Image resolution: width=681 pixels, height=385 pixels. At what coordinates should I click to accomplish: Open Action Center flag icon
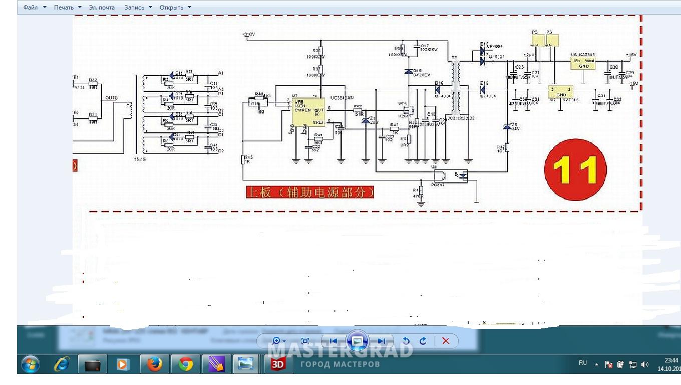point(609,364)
